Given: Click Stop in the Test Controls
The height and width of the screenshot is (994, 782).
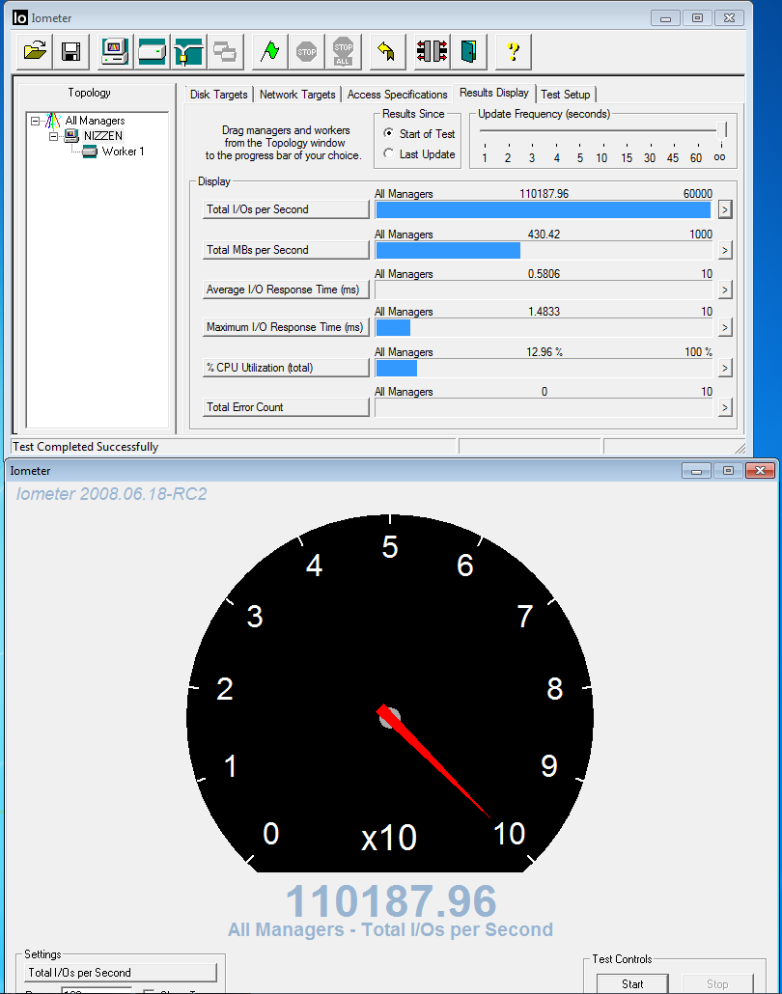Looking at the screenshot, I should click(x=717, y=983).
